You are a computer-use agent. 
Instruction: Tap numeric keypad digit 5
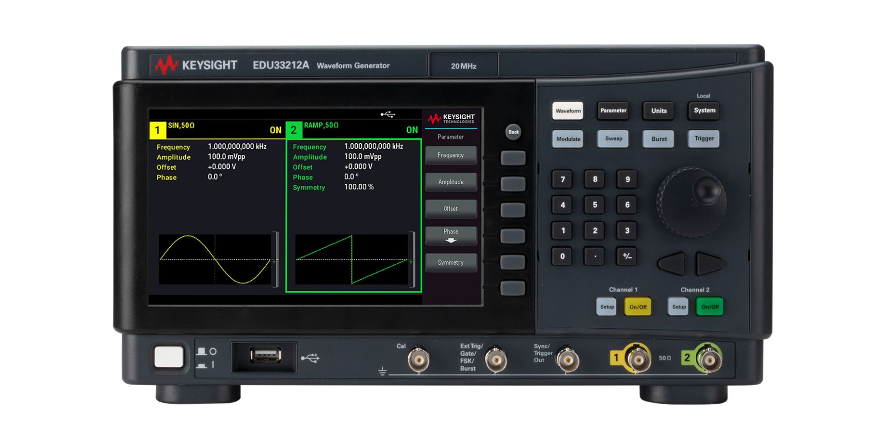coord(595,205)
